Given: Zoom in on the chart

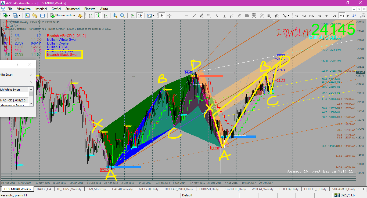Looking at the screenshot, I should pyautogui.click(x=115, y=16).
